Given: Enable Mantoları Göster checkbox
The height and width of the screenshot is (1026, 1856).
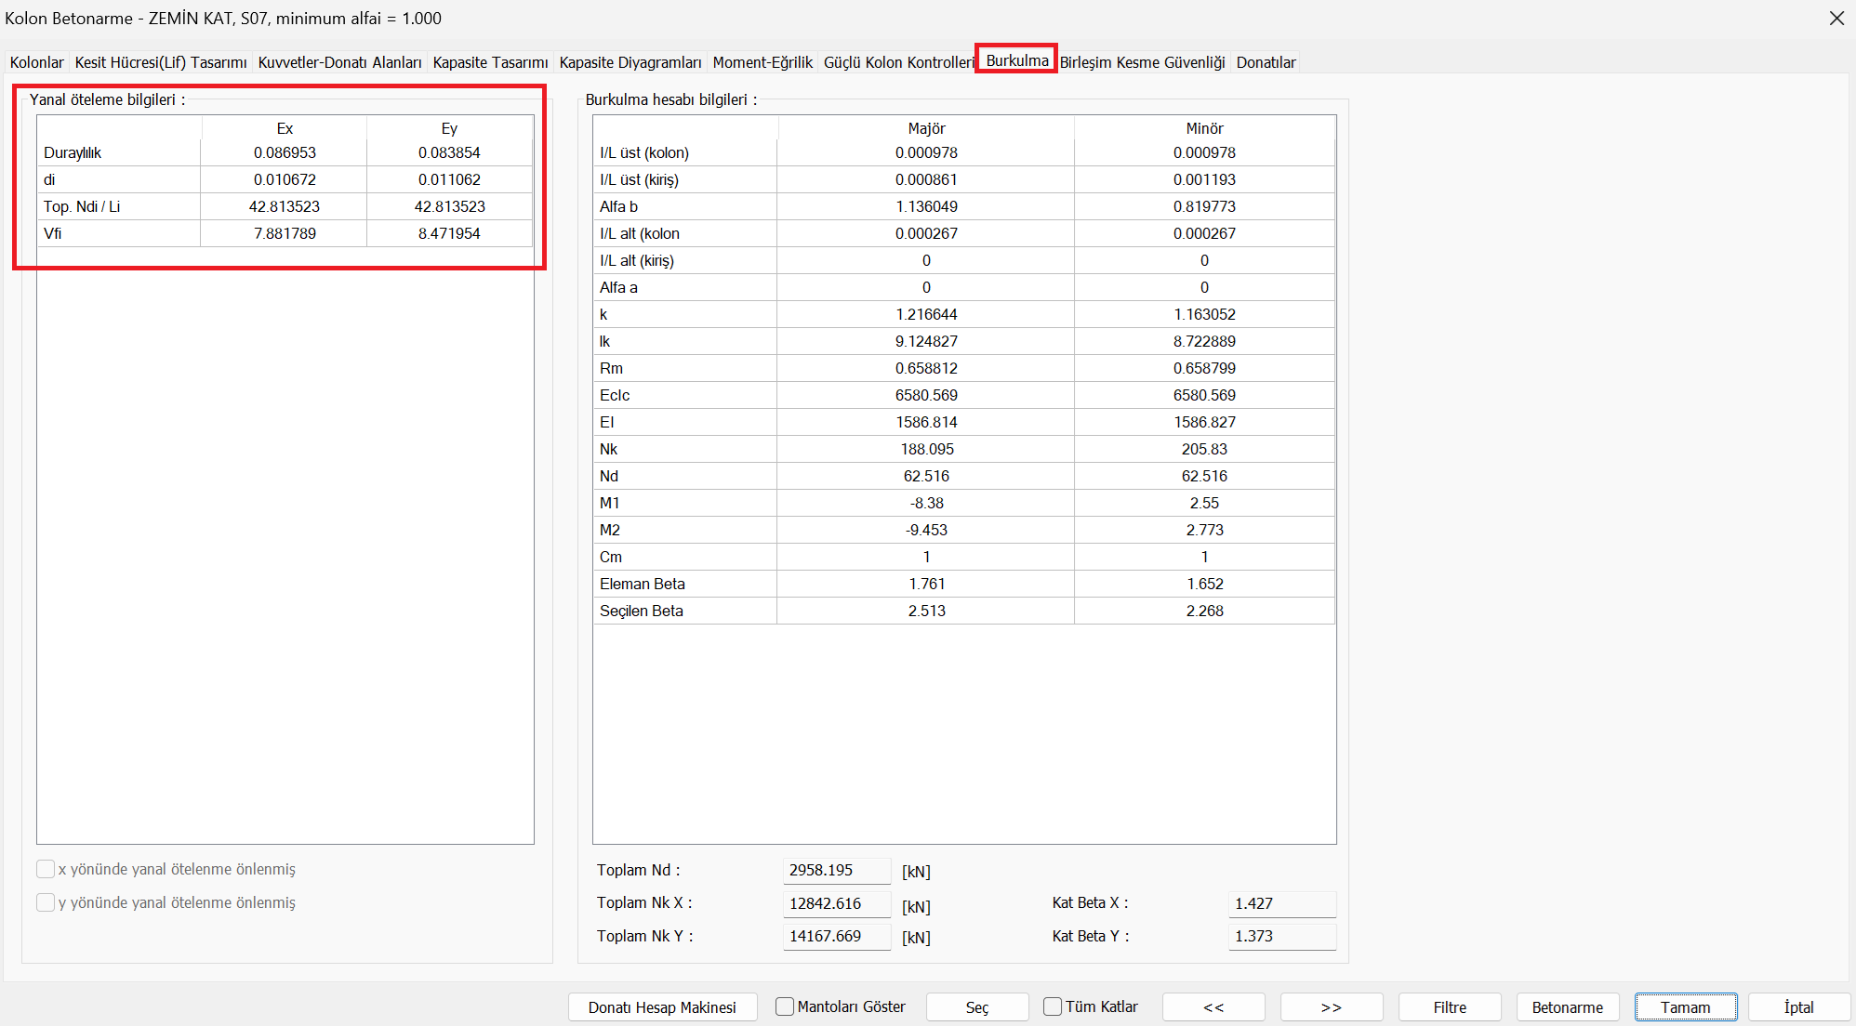Looking at the screenshot, I should [x=785, y=1006].
